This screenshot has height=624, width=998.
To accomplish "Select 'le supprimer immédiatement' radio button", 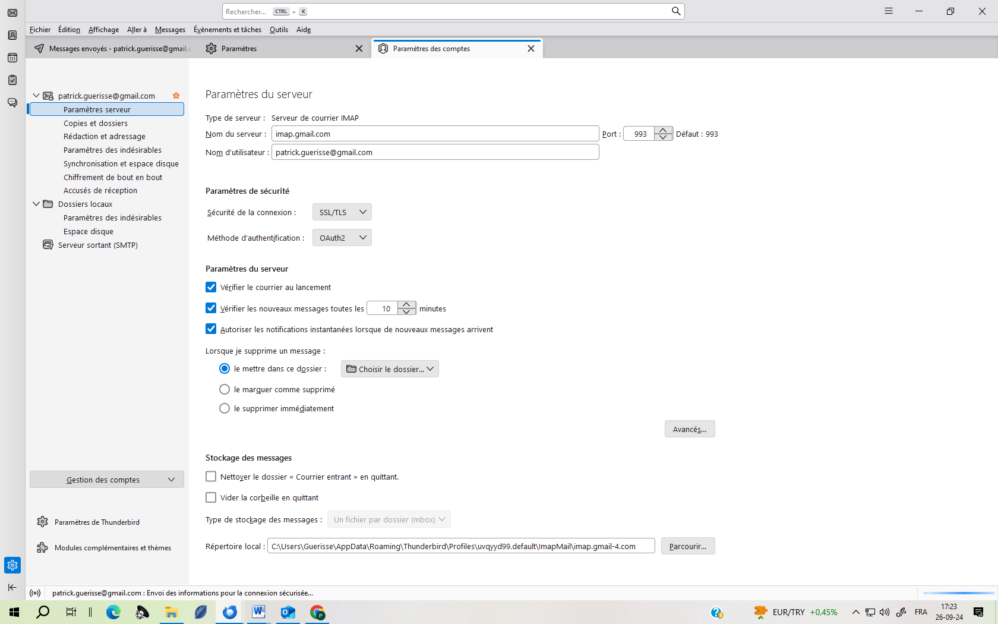I will click(225, 408).
